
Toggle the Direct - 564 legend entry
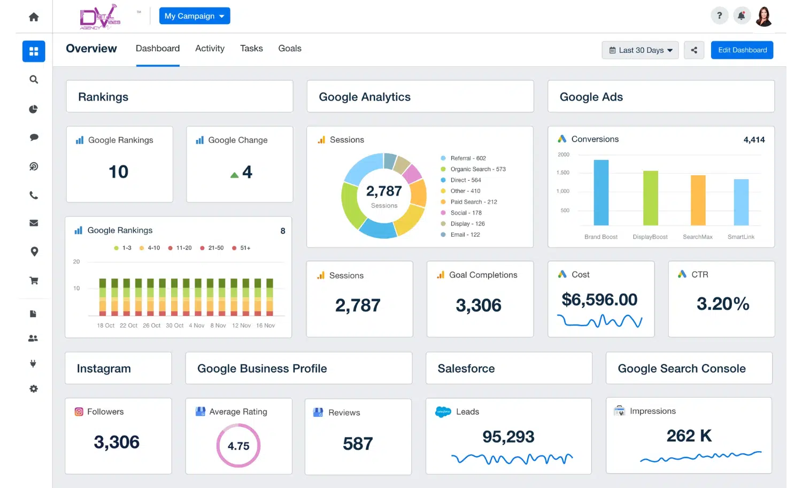(461, 180)
